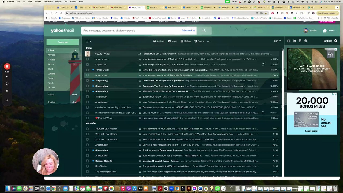Stop the Loom recording with red button
343x193 pixels.
[x=7, y=66]
